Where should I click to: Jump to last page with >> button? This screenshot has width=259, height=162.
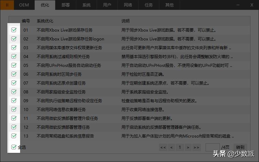[196, 147]
